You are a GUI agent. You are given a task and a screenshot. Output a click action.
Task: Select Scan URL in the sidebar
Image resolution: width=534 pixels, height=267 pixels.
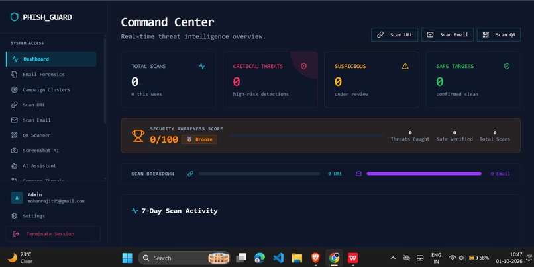[x=51, y=105]
